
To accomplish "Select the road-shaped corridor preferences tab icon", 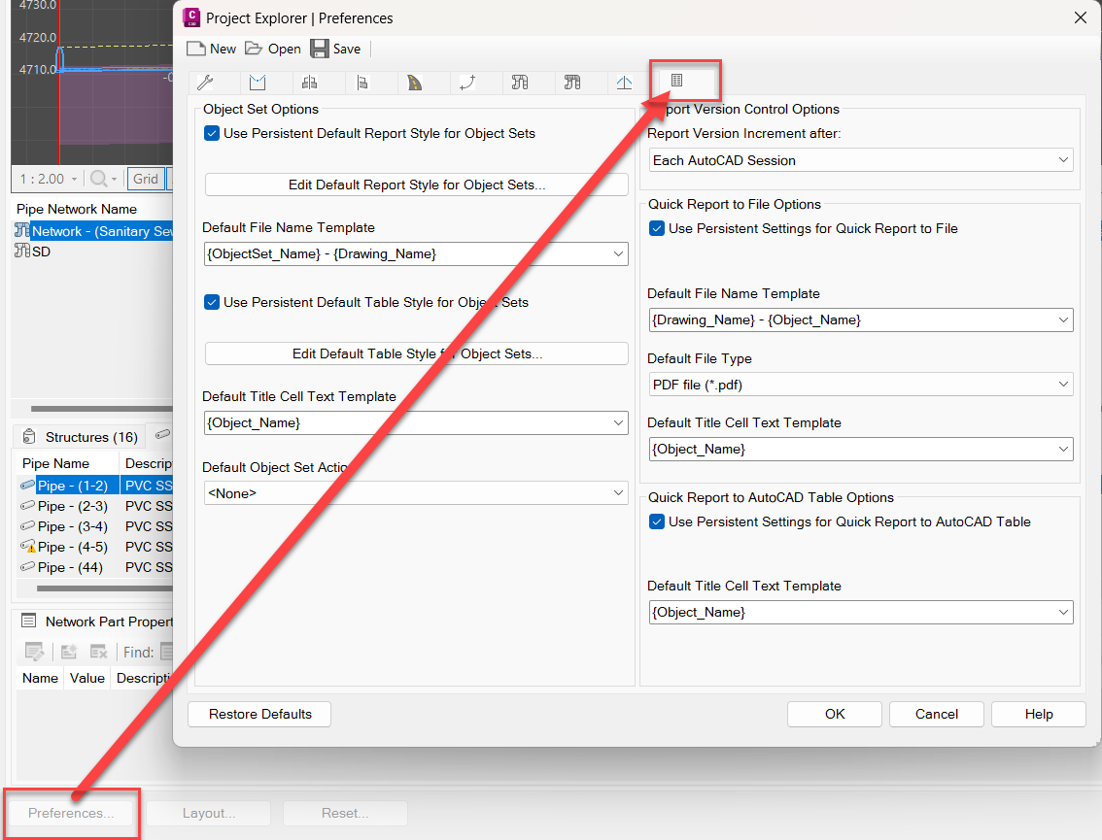I will point(413,83).
